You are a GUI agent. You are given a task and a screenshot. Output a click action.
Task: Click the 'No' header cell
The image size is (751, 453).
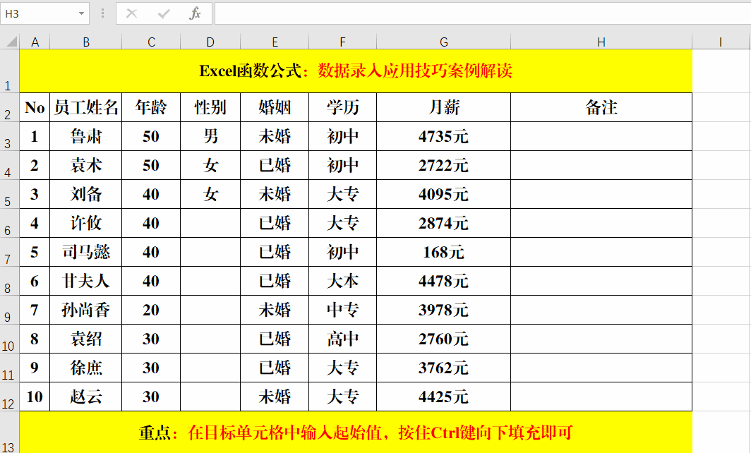(x=35, y=108)
